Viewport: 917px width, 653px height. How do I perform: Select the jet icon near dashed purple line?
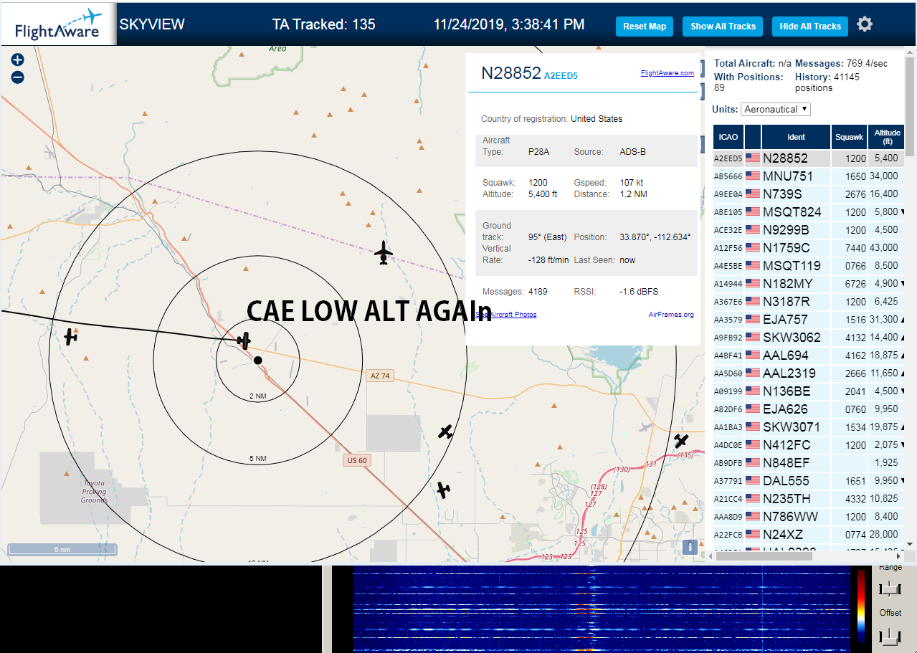point(384,252)
